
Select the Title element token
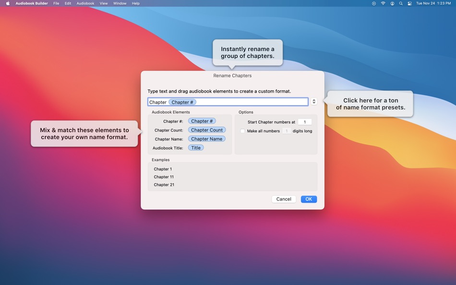click(196, 148)
